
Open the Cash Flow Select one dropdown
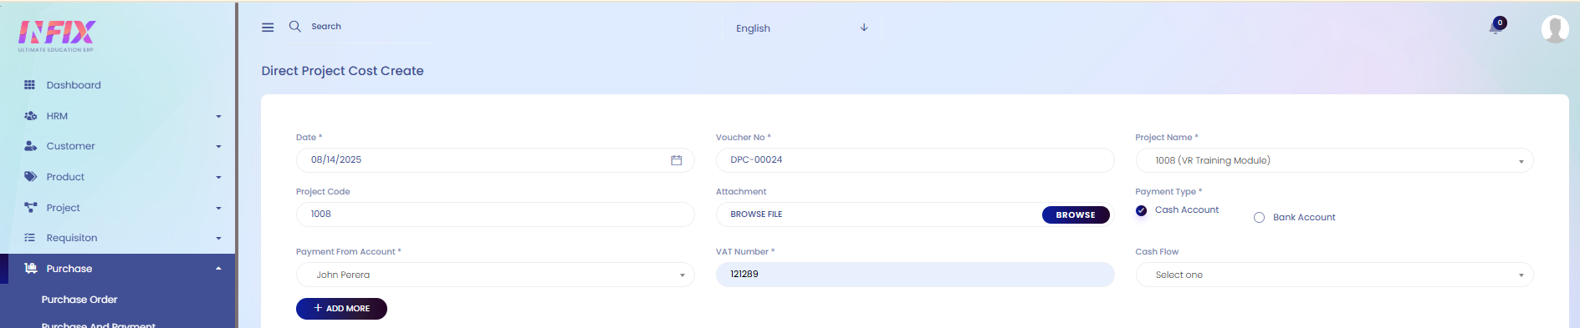click(1334, 275)
